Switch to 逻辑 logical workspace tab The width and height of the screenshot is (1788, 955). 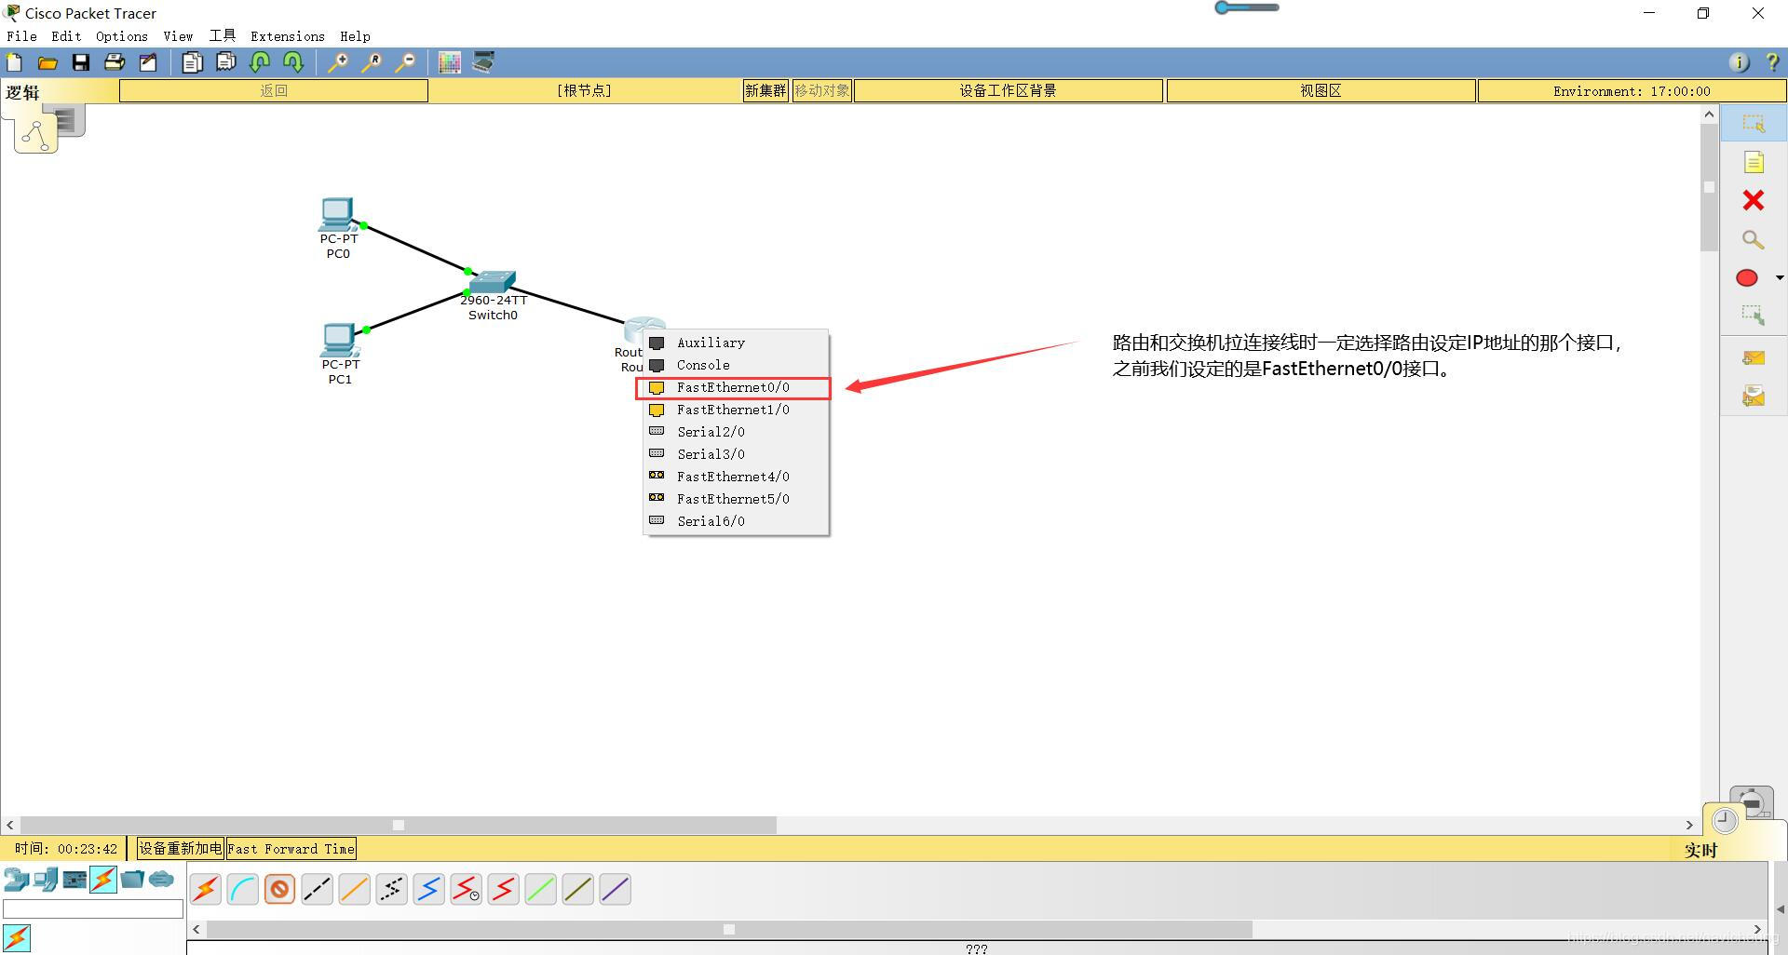pyautogui.click(x=23, y=92)
